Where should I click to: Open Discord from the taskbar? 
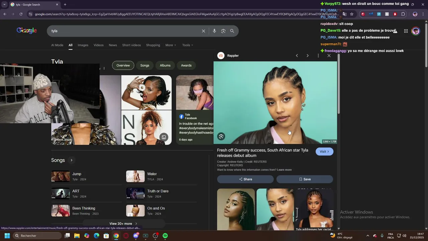(x=136, y=236)
